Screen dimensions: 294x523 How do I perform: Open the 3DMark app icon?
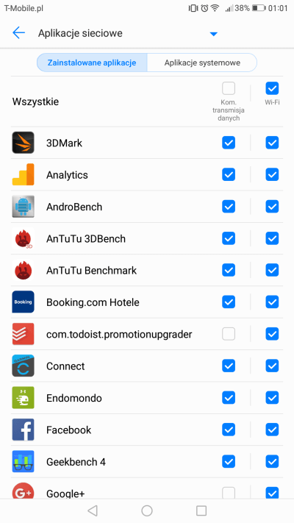pyautogui.click(x=23, y=143)
